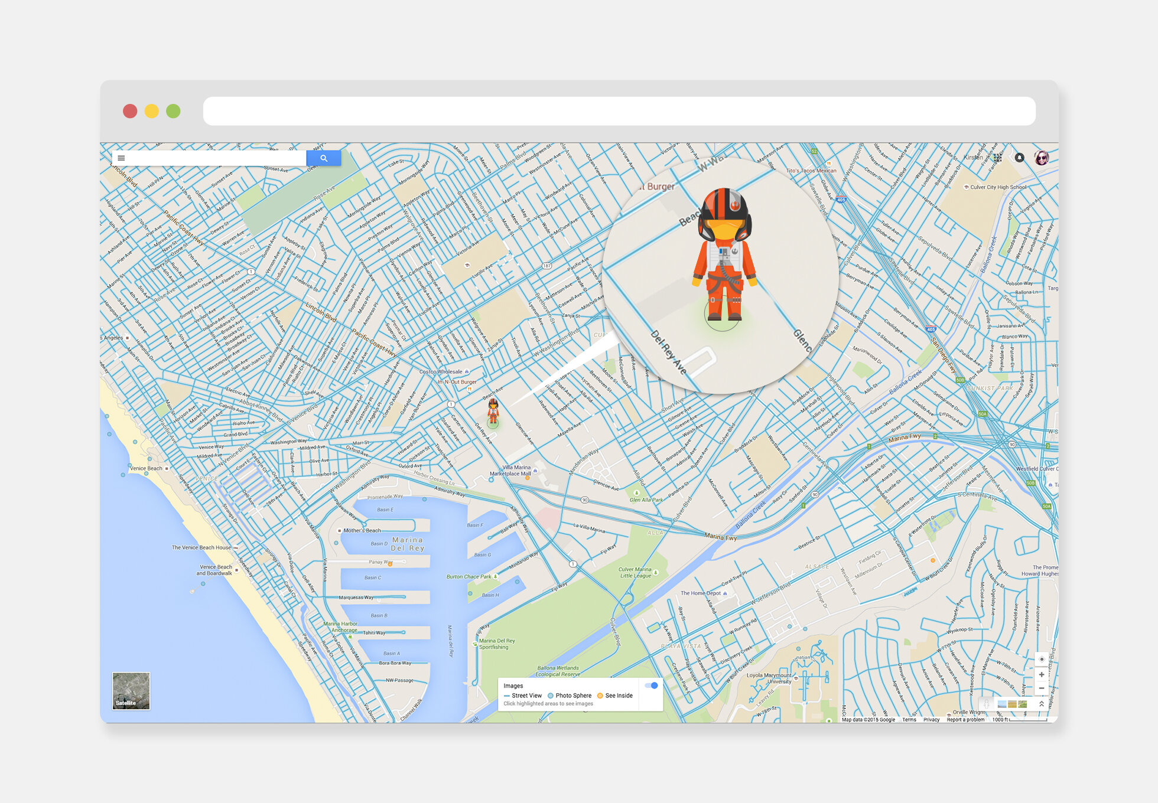Open the yellow field photo thumbnail
1158x803 pixels.
1012,704
